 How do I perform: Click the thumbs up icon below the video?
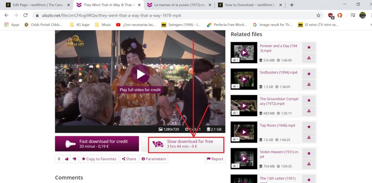click(x=67, y=159)
